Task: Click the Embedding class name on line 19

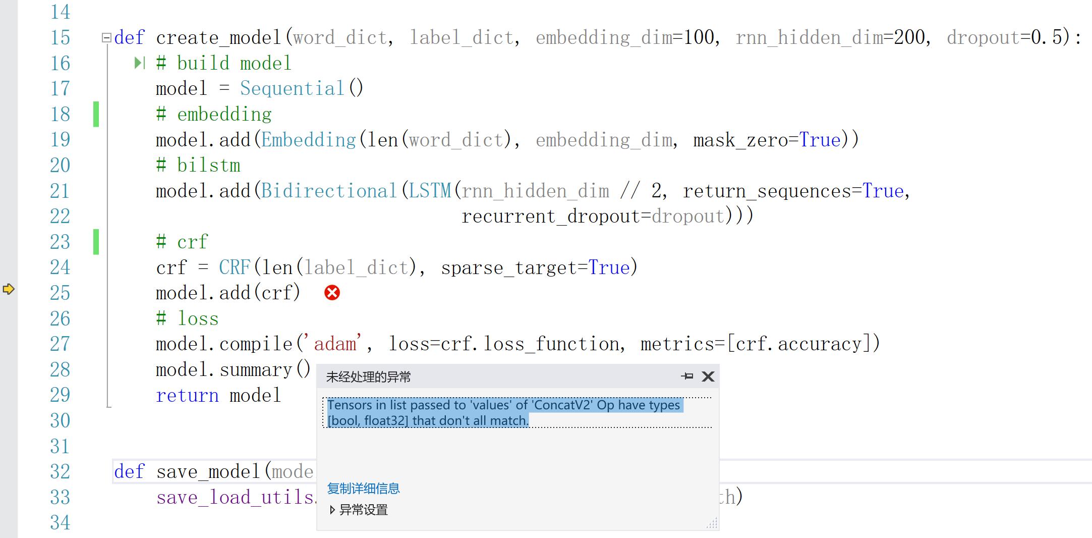Action: [309, 140]
